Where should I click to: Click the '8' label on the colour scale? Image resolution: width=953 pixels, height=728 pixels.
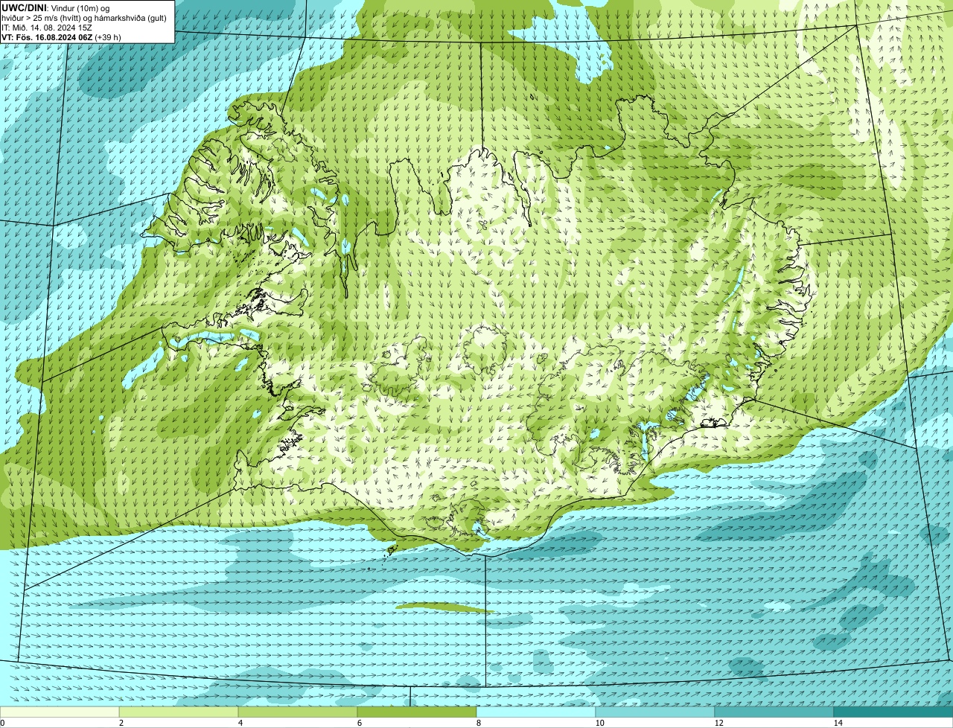(x=478, y=723)
